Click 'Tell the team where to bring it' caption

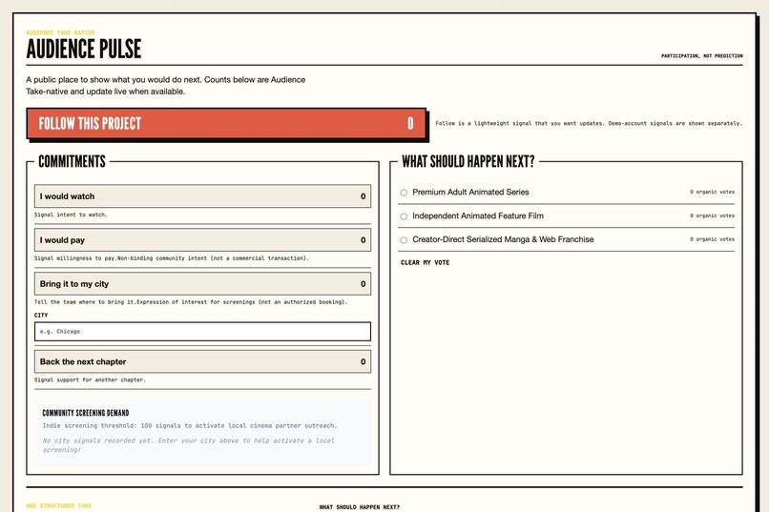[191, 302]
